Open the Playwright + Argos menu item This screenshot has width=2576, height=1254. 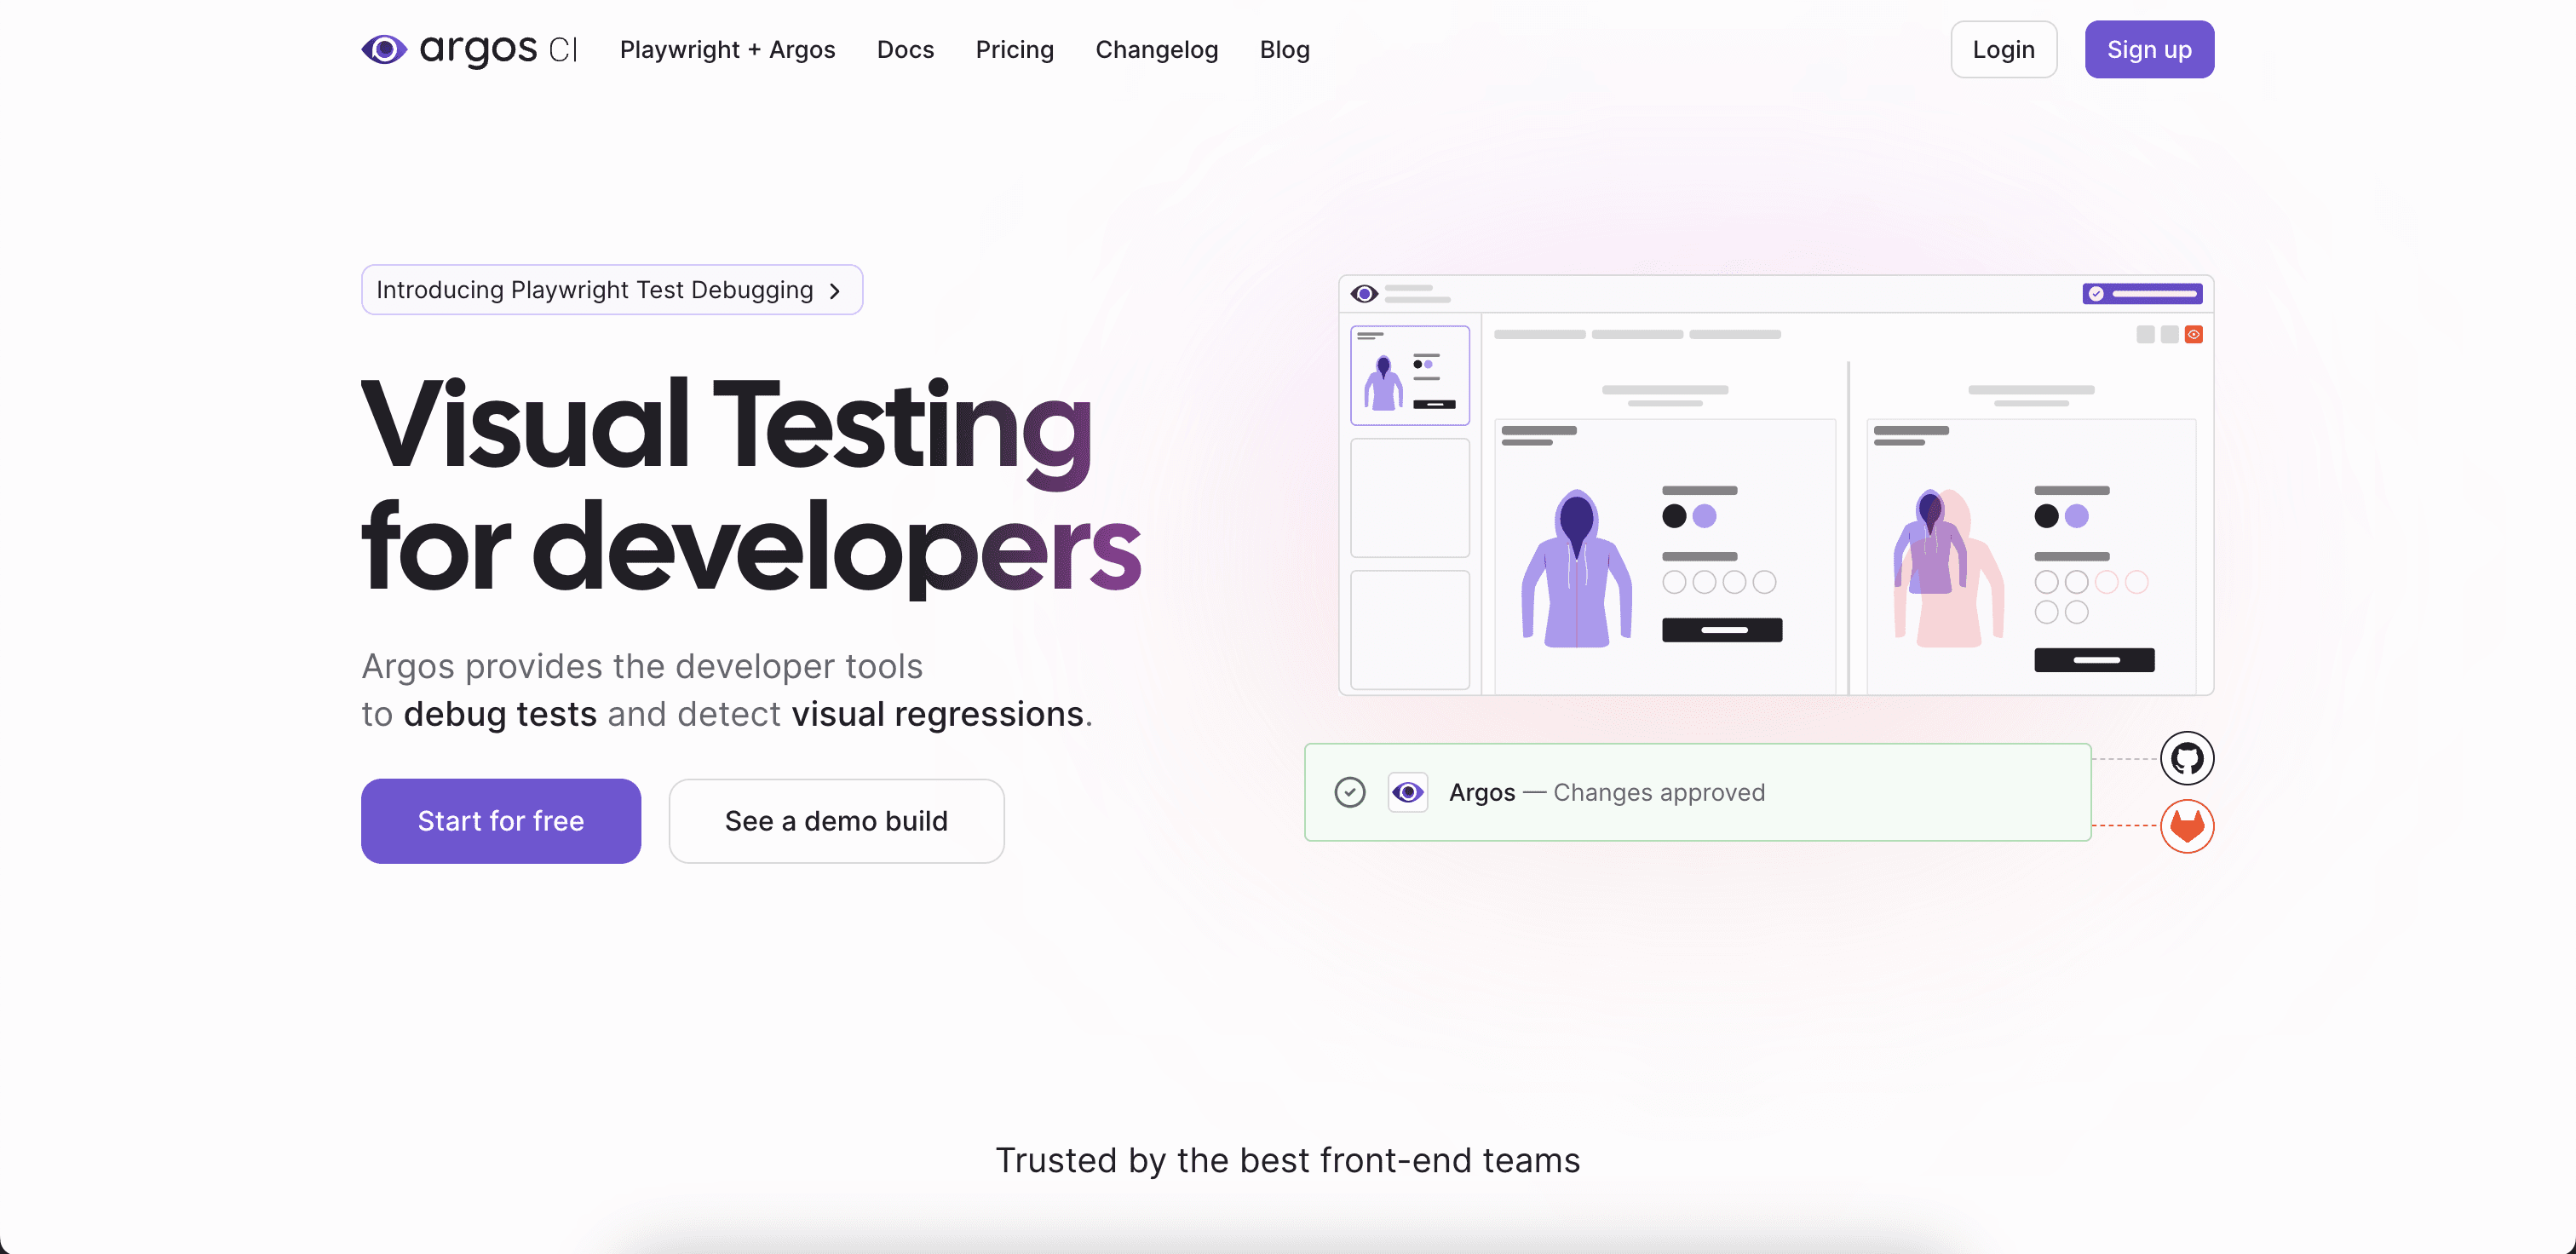click(x=727, y=49)
